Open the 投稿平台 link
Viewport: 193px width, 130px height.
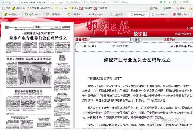click(169, 40)
